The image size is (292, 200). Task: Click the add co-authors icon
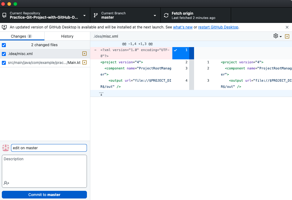[6, 183]
